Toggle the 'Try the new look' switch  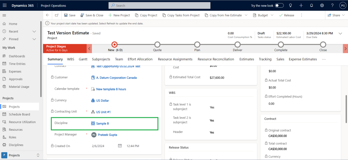[279, 6]
